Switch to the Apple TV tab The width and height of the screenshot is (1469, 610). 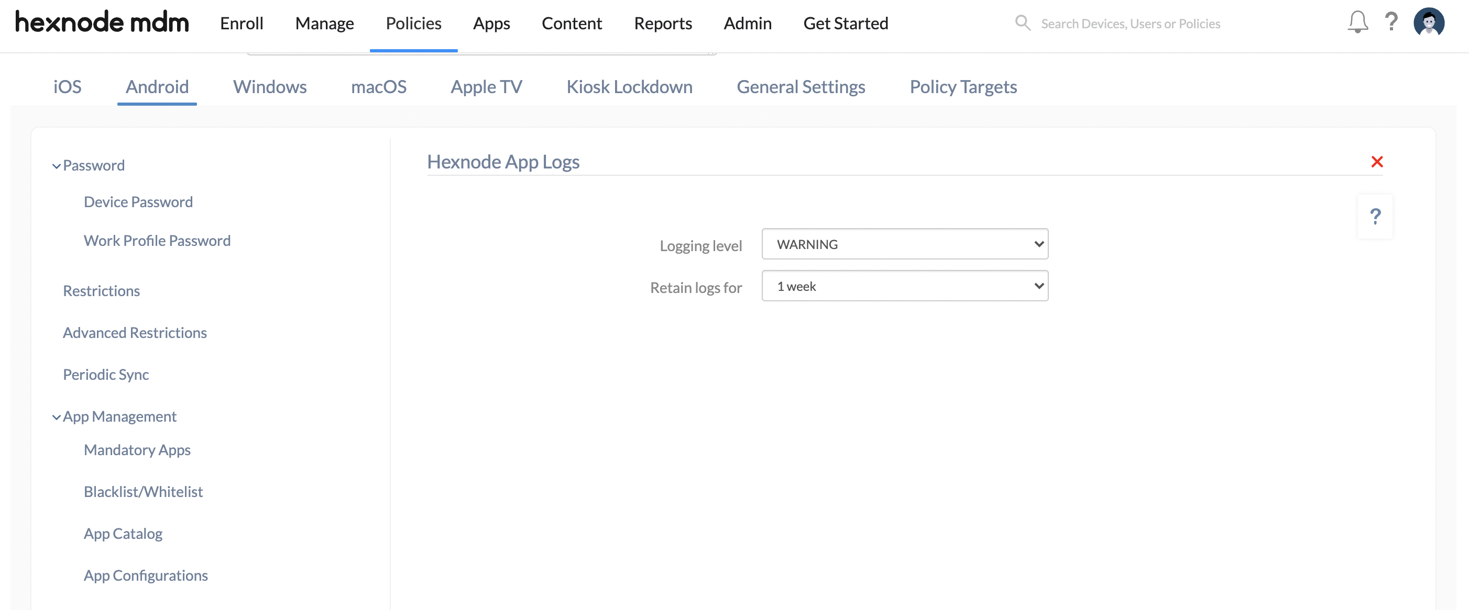[x=486, y=86]
